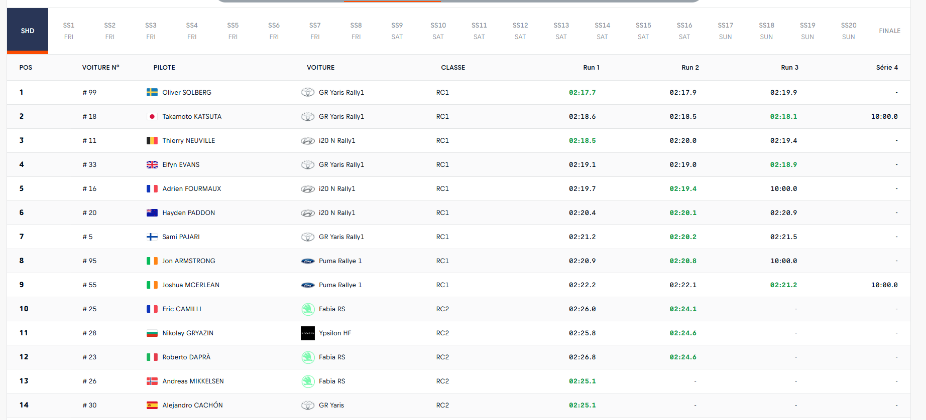The width and height of the screenshot is (926, 420).
Task: Click Ford logo in Jon Armstrong row
Action: click(x=308, y=261)
